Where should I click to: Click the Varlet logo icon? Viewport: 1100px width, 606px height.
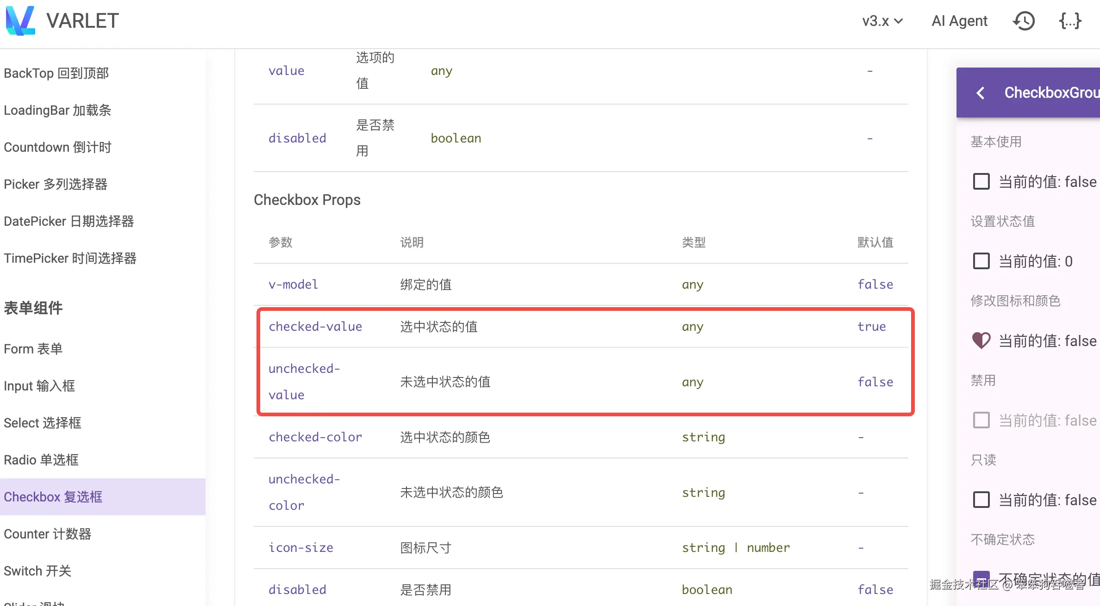click(x=20, y=20)
